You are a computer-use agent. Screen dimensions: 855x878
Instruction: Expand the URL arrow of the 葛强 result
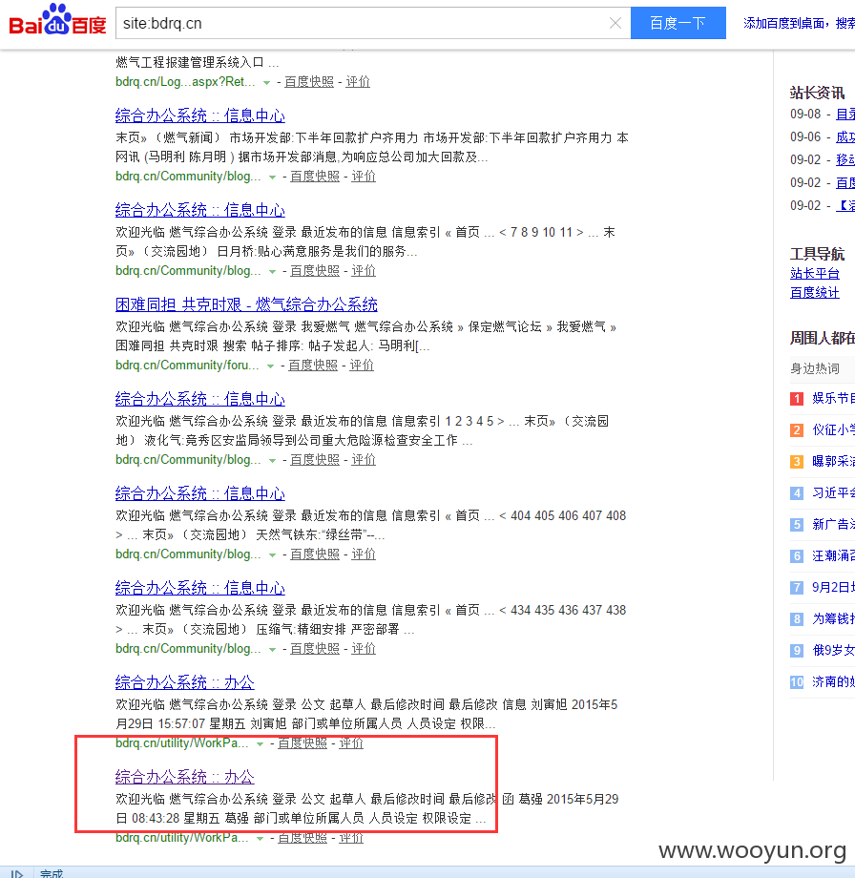coord(260,840)
